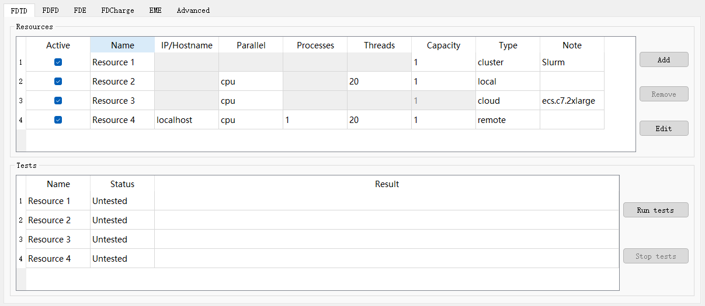Click the ecs.c7.2xlarge Note cell
This screenshot has width=705, height=306.
coord(571,101)
